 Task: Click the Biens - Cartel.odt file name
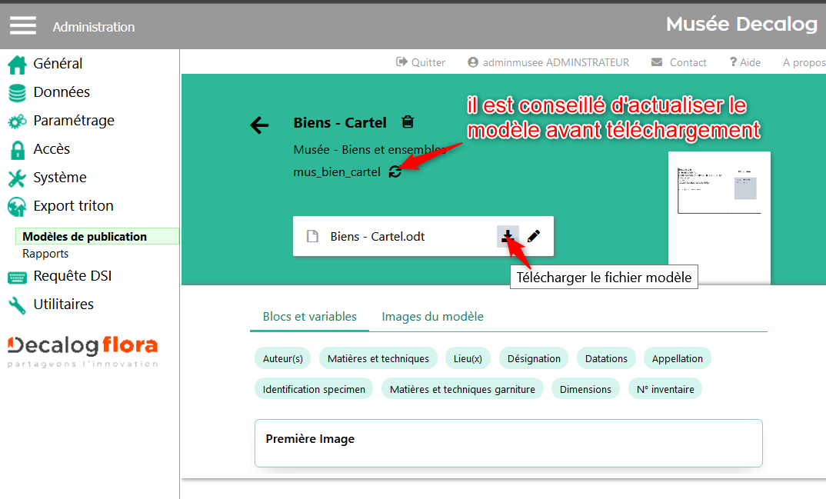378,237
